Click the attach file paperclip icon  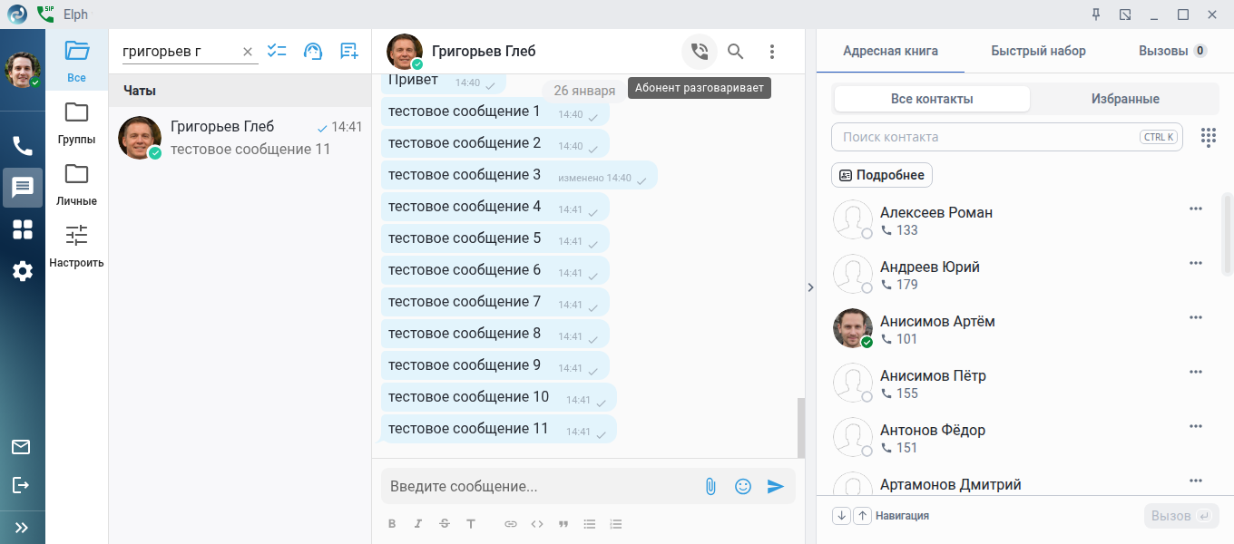coord(710,486)
